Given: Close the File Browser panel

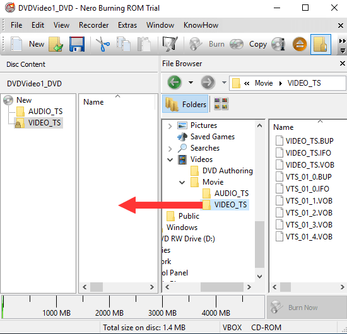Looking at the screenshot, I should [x=342, y=64].
